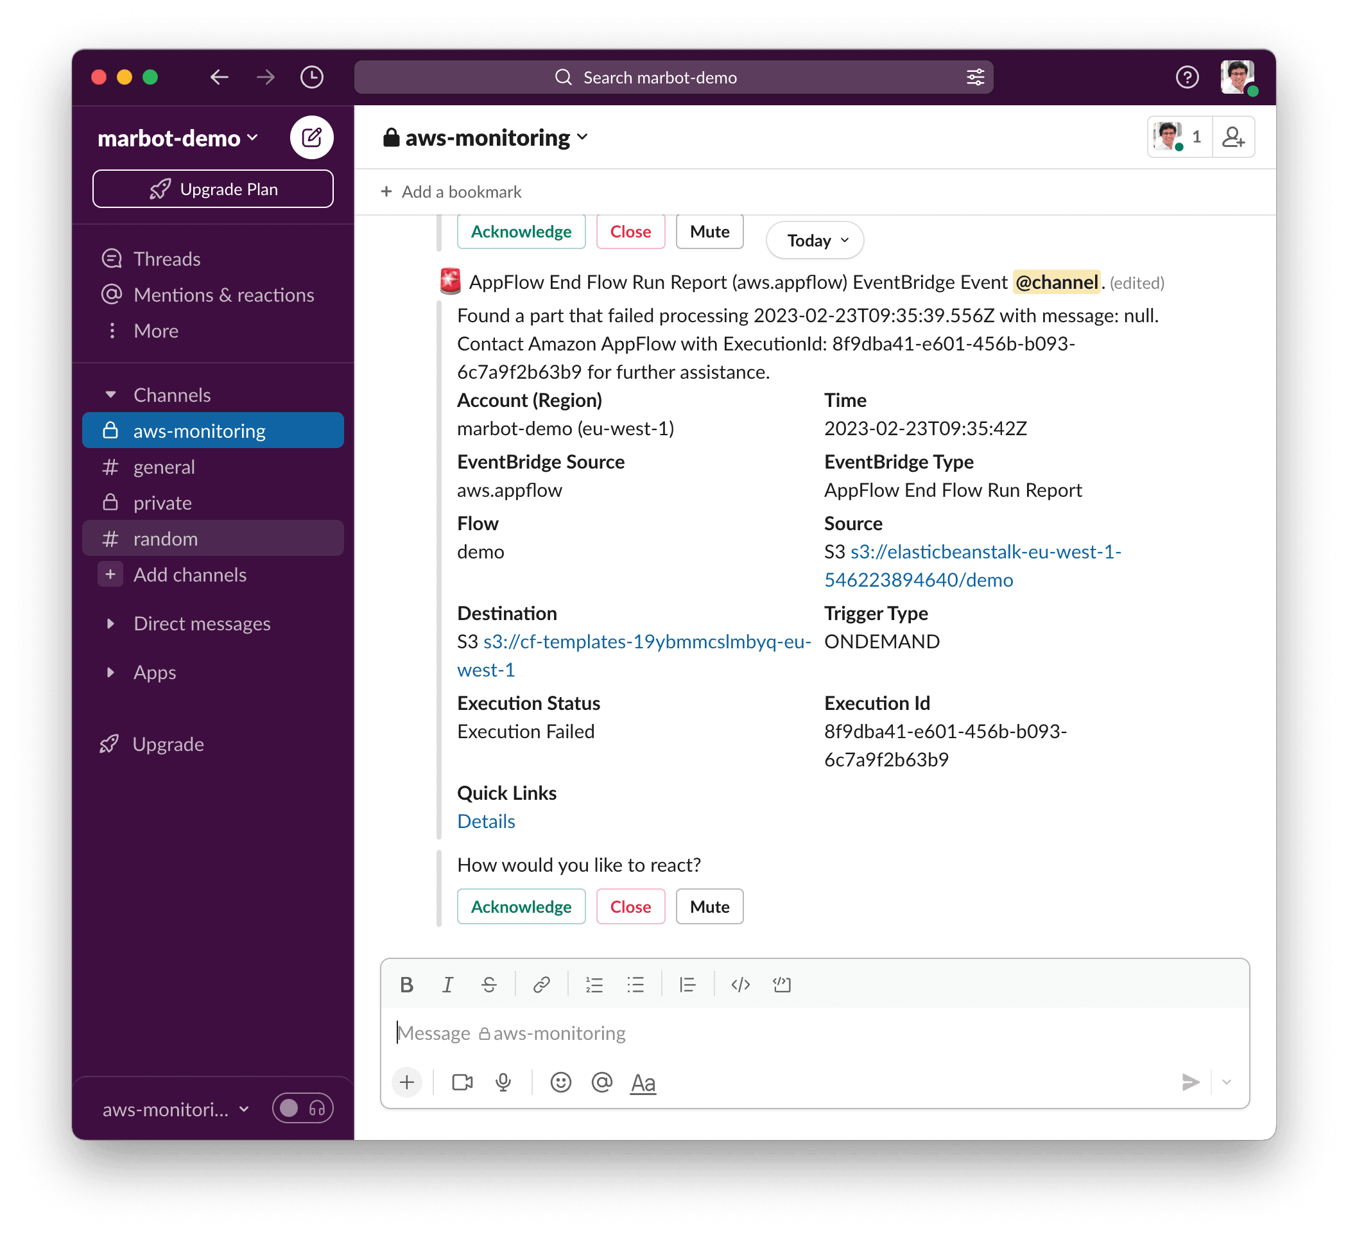
Task: Click the lower Mute button
Action: click(709, 908)
